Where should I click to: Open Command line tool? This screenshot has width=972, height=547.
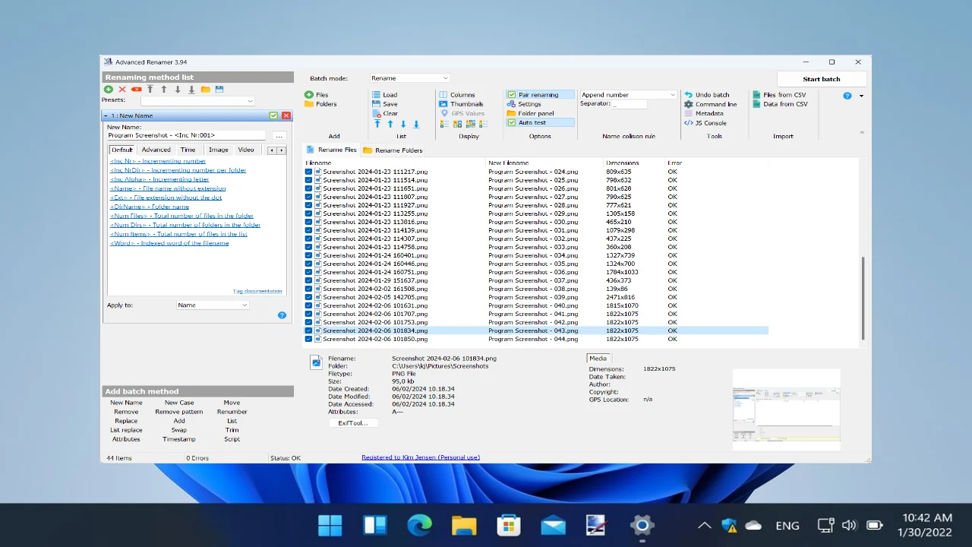[x=710, y=104]
